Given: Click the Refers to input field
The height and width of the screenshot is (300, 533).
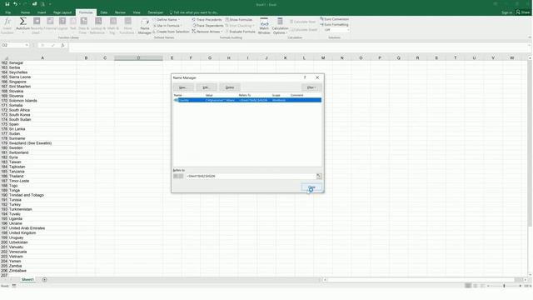Looking at the screenshot, I should pos(251,176).
